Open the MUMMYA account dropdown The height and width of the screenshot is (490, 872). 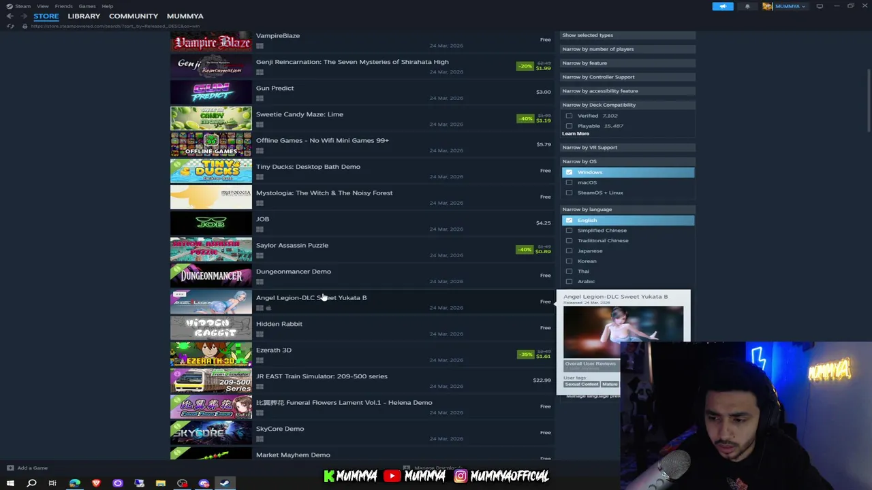(x=785, y=6)
